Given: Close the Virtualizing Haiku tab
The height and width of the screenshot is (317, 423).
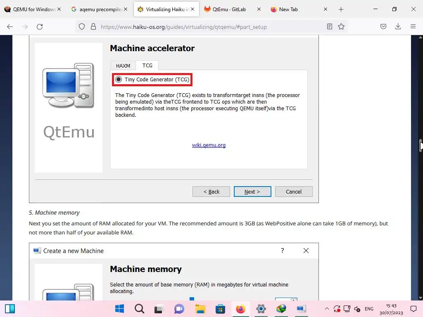Looking at the screenshot, I should (x=192, y=9).
